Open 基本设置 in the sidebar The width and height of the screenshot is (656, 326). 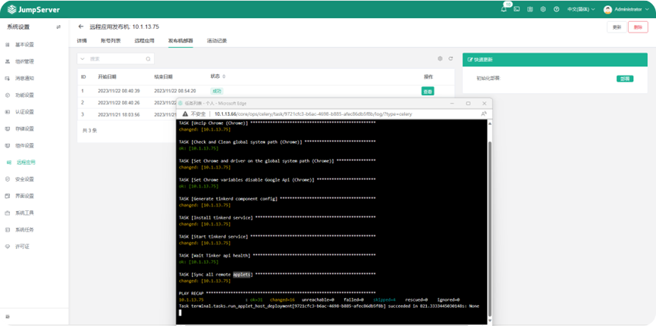point(25,45)
